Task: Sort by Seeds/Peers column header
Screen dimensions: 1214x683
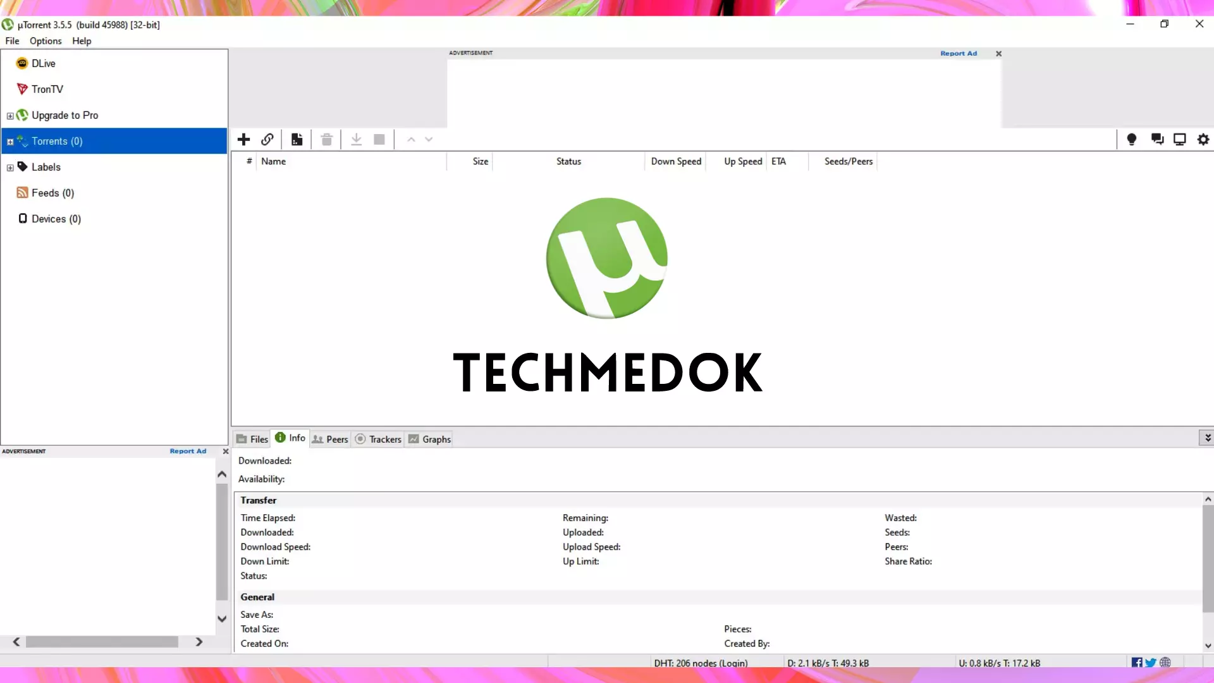Action: click(x=843, y=161)
